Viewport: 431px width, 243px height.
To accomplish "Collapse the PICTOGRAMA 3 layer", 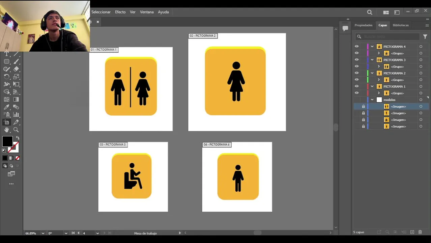I will (372, 60).
